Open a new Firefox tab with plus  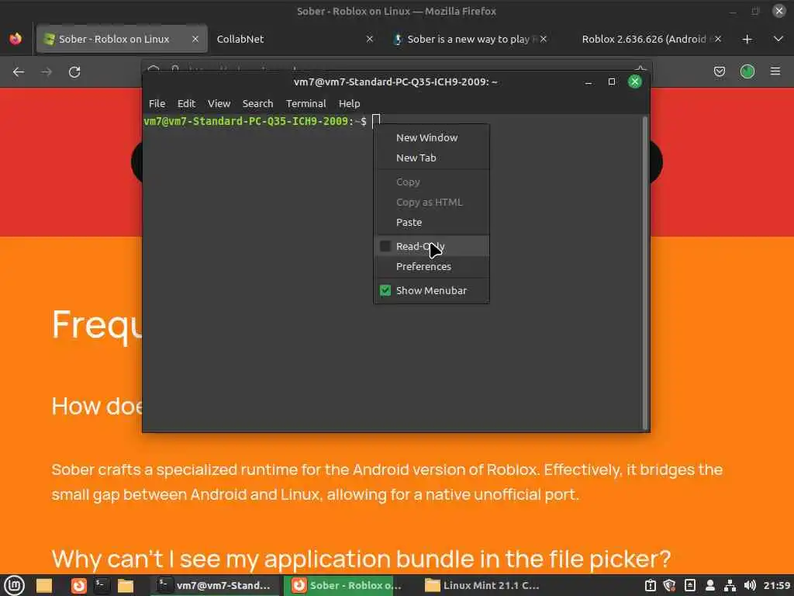(x=747, y=39)
